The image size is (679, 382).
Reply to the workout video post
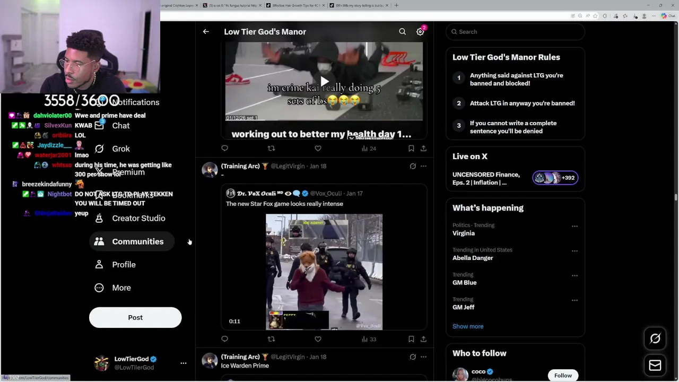[x=224, y=149]
